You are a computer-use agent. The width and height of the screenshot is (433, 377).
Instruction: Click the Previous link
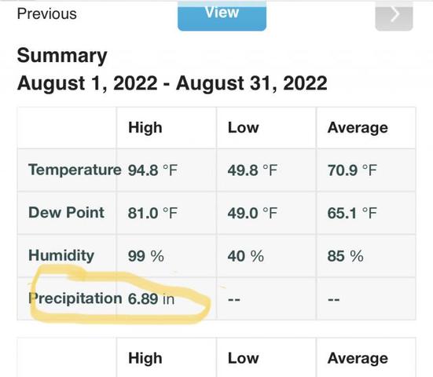coord(47,14)
